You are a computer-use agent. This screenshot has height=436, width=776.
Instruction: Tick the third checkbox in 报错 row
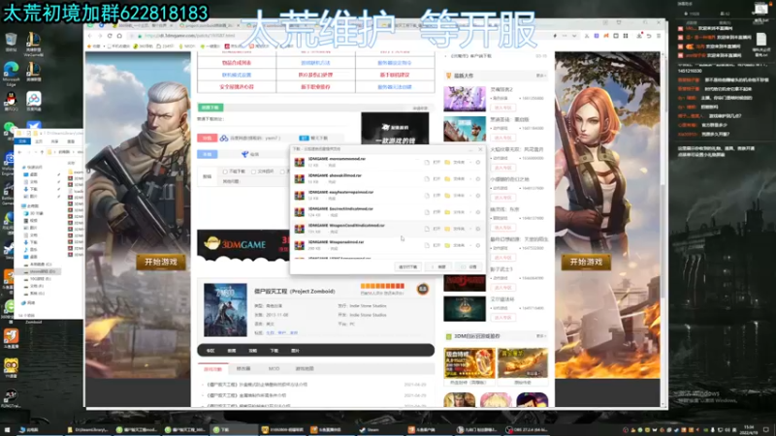pyautogui.click(x=282, y=172)
